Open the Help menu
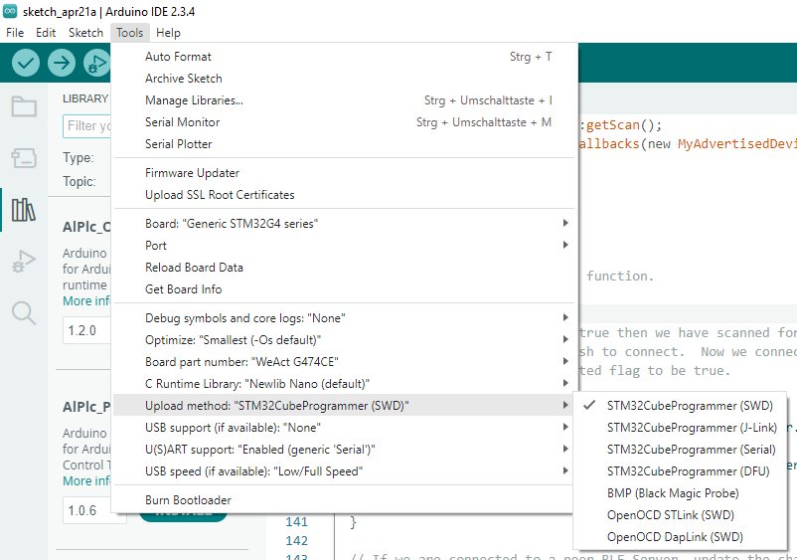The height and width of the screenshot is (560, 797). tap(168, 33)
